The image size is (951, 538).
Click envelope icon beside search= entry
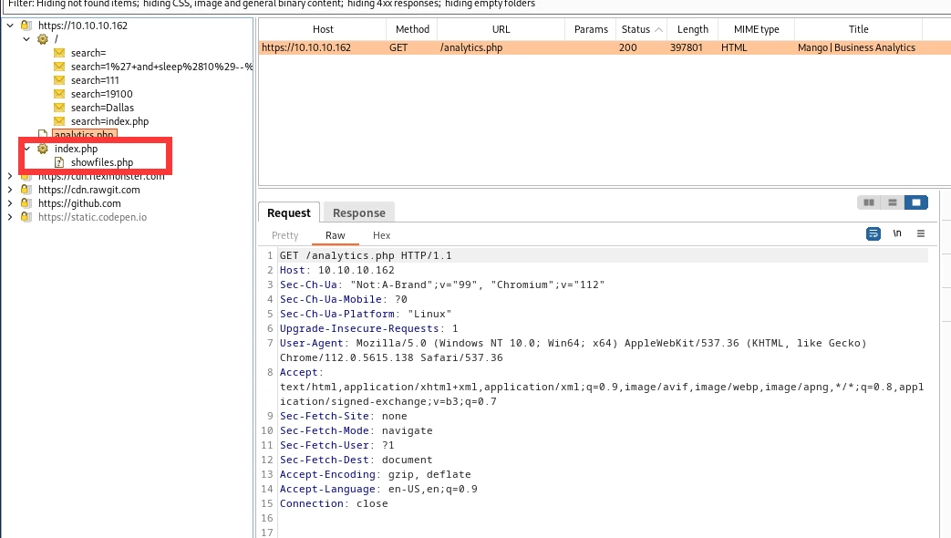pos(59,53)
